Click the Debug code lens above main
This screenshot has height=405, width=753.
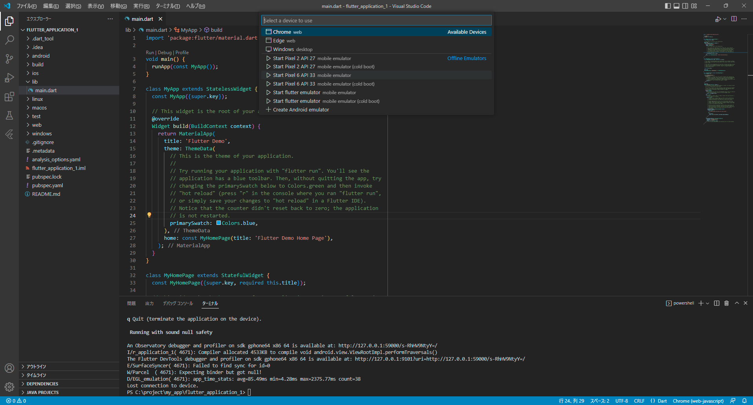point(164,53)
